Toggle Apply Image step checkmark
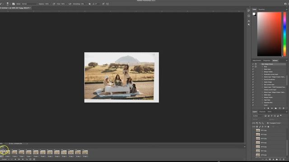 click(x=253, y=82)
